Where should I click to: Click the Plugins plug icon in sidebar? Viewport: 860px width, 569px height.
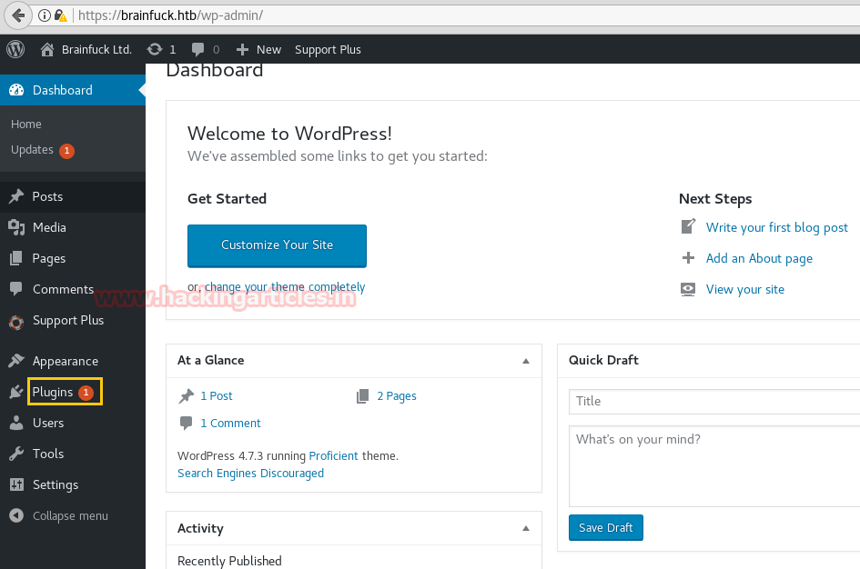click(x=16, y=392)
